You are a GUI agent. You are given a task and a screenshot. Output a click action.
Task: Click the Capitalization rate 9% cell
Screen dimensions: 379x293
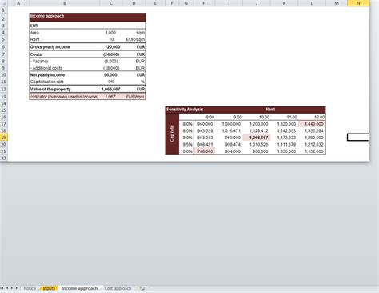[x=111, y=82]
